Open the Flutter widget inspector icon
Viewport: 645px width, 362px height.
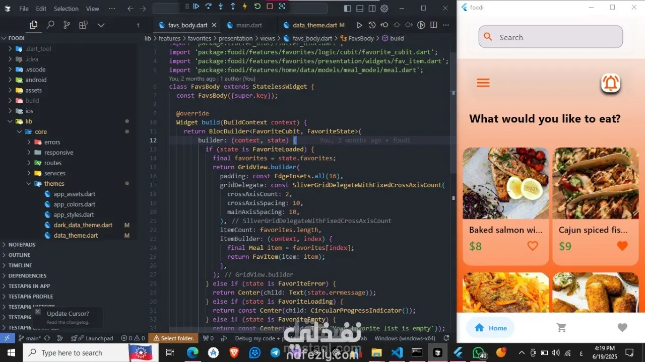(282, 7)
